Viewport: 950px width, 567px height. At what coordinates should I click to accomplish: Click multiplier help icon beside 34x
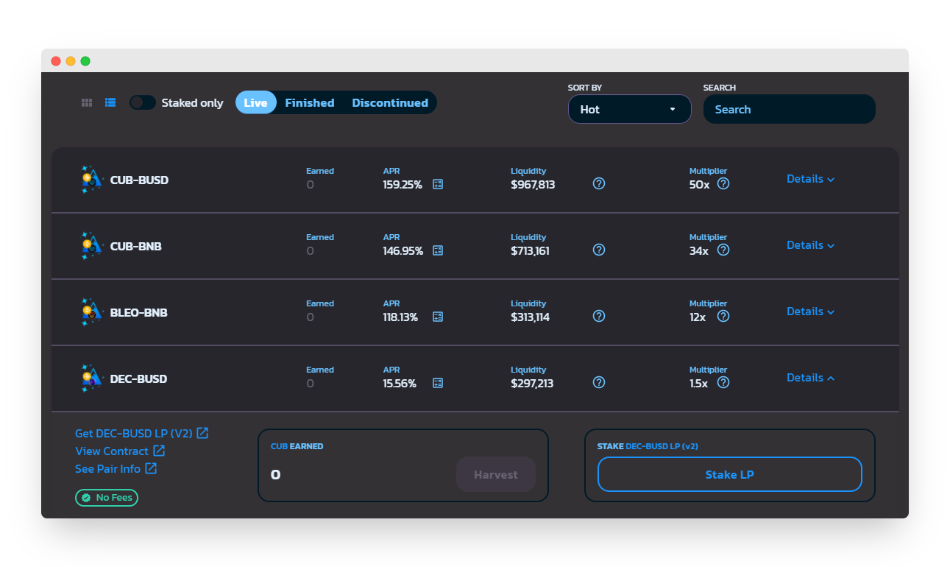[x=723, y=250]
